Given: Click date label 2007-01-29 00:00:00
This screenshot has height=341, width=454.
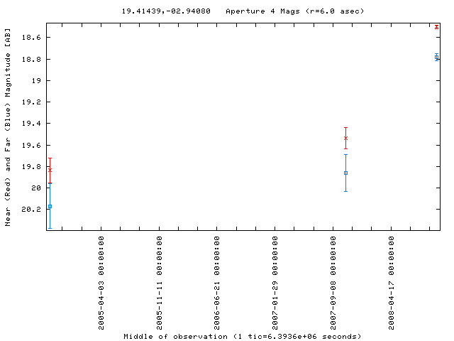Looking at the screenshot, I should click(275, 283).
